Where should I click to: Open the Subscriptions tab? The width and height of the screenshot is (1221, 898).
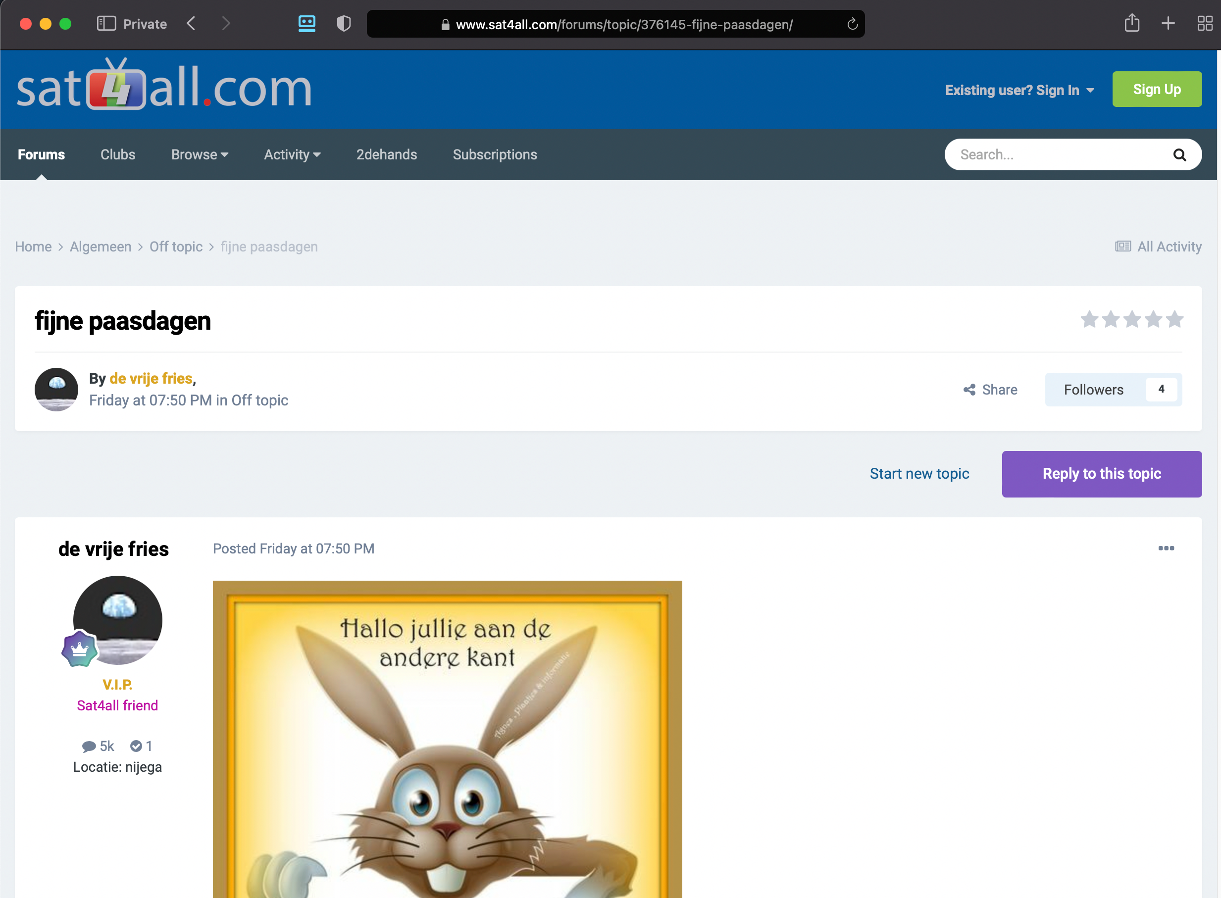[x=495, y=155]
